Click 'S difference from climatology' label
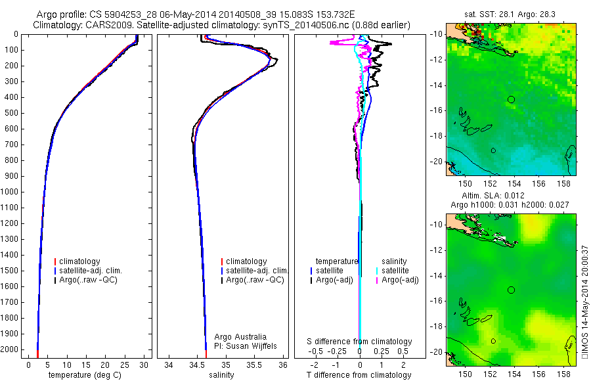The image size is (591, 381). click(x=359, y=342)
